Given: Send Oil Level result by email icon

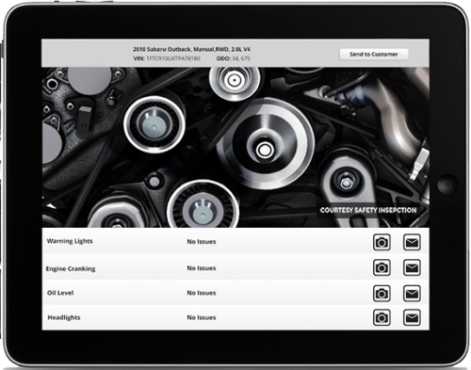Looking at the screenshot, I should pyautogui.click(x=412, y=294).
